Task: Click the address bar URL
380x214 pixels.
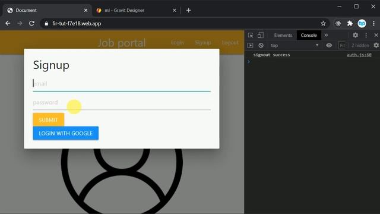Action: pos(77,24)
